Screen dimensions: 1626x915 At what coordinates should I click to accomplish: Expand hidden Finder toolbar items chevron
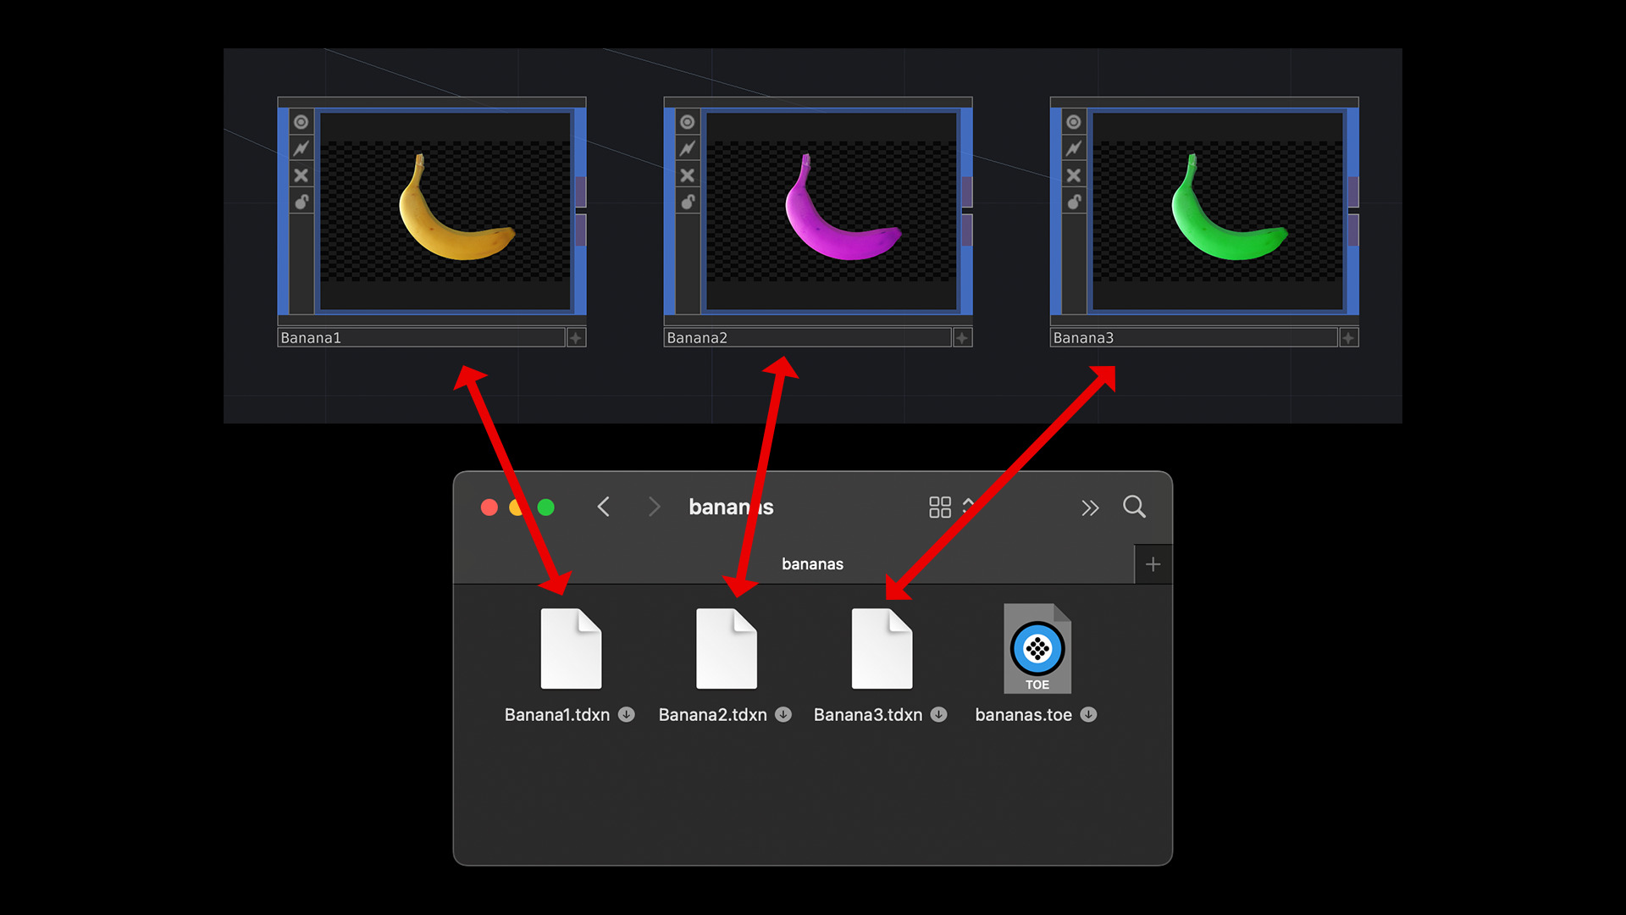pyautogui.click(x=1090, y=507)
